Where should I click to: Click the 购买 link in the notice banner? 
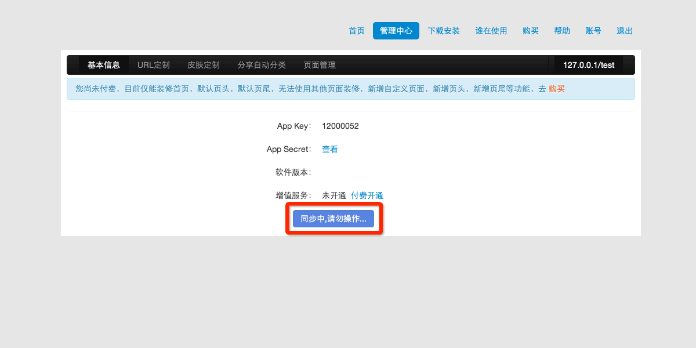click(557, 89)
